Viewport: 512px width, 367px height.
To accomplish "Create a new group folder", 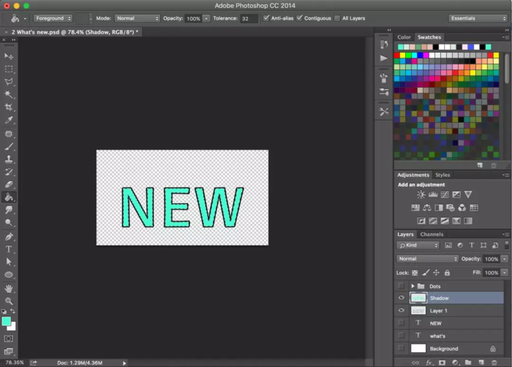I will click(468, 363).
